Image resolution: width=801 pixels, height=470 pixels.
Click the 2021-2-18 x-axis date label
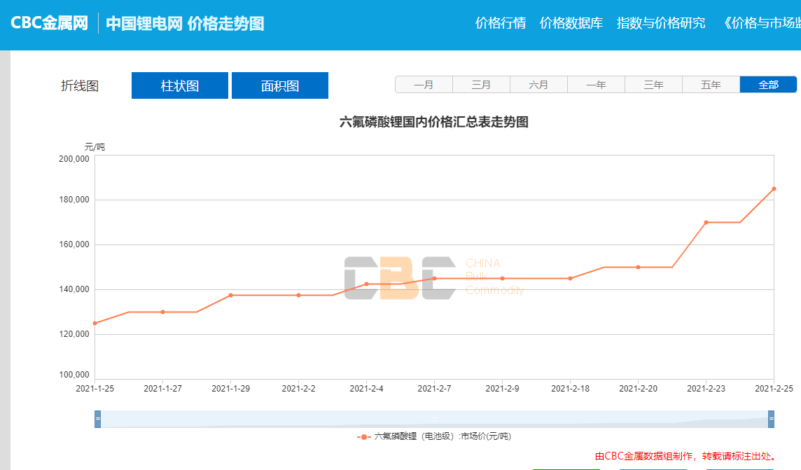[570, 389]
